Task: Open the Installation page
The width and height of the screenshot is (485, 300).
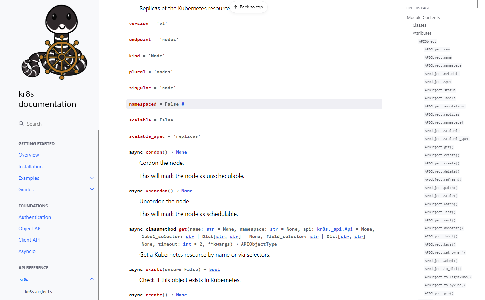Action: pos(30,167)
